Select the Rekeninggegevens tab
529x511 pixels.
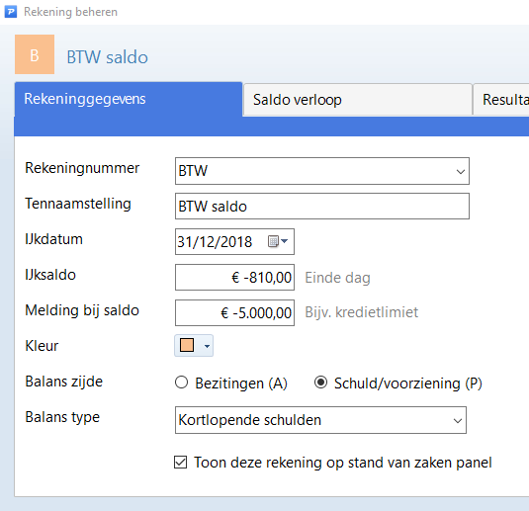129,99
